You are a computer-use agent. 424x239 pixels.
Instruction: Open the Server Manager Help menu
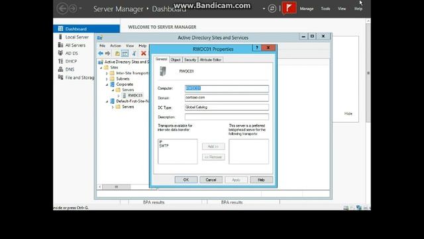(358, 9)
